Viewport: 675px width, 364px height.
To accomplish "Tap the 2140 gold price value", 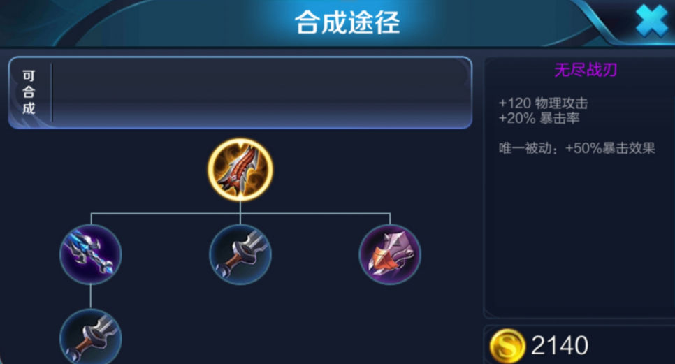I will click(x=560, y=345).
